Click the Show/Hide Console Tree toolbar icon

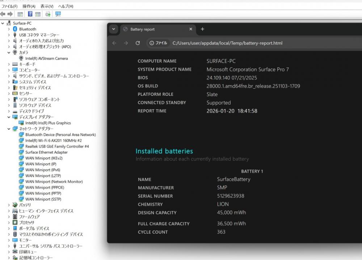point(20,14)
